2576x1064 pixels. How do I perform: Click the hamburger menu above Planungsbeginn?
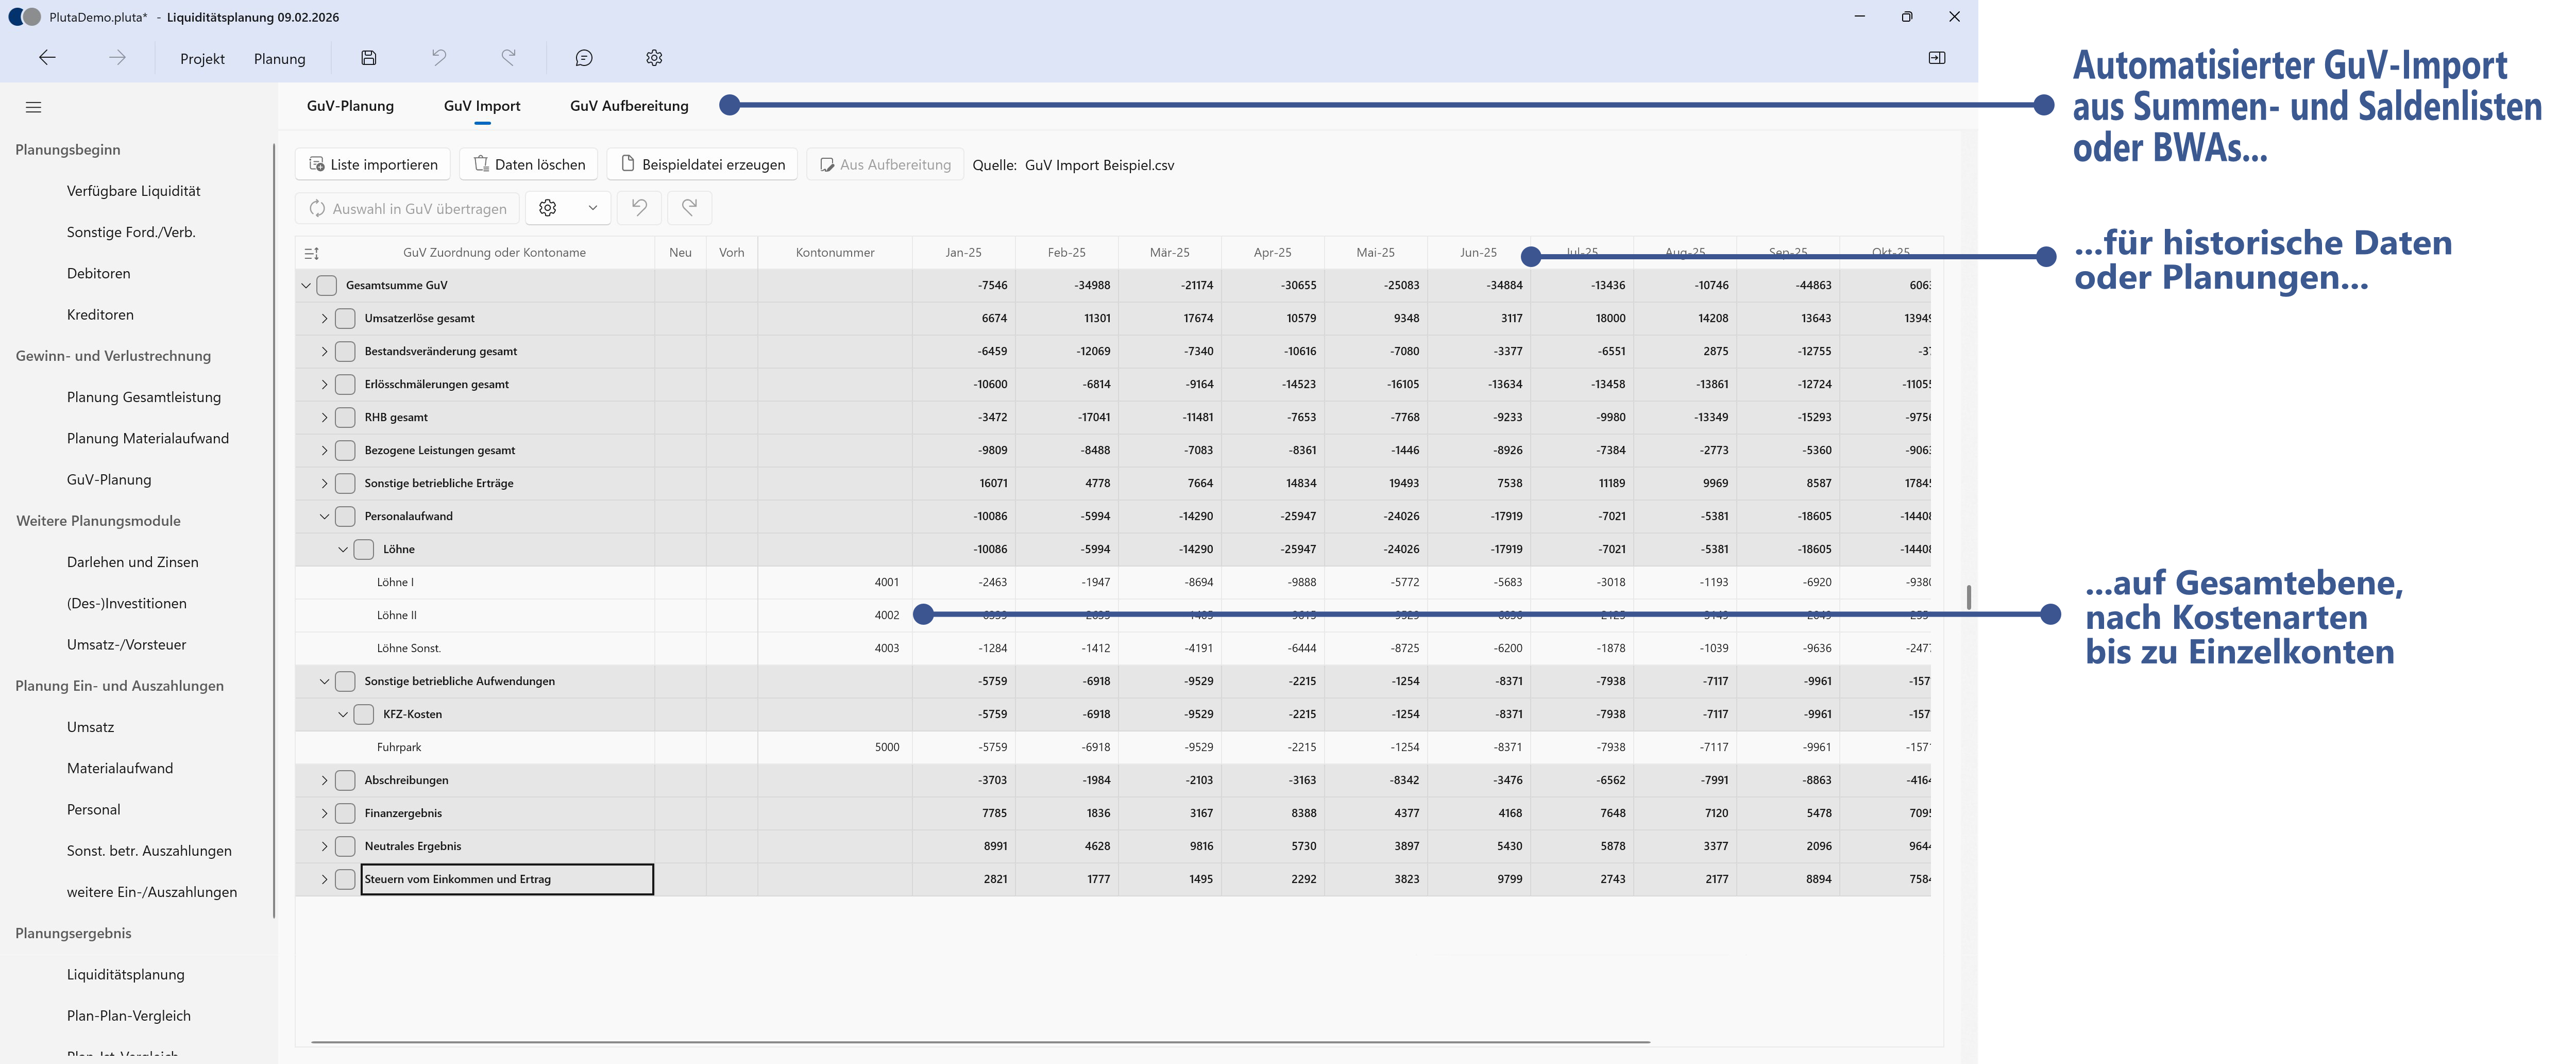33,106
